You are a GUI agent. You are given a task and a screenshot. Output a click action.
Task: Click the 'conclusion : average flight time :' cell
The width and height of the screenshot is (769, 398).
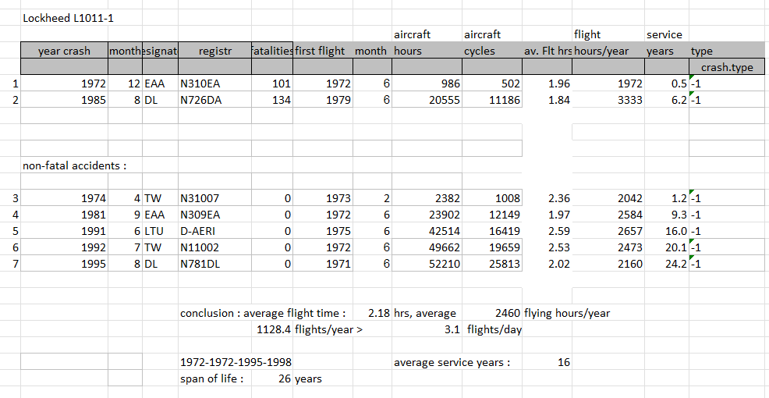(263, 313)
